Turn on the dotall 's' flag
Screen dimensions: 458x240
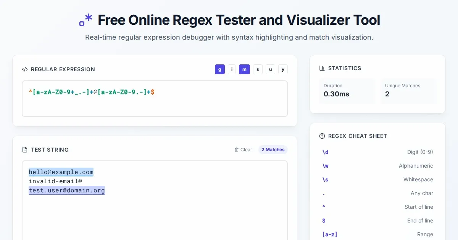click(x=258, y=69)
